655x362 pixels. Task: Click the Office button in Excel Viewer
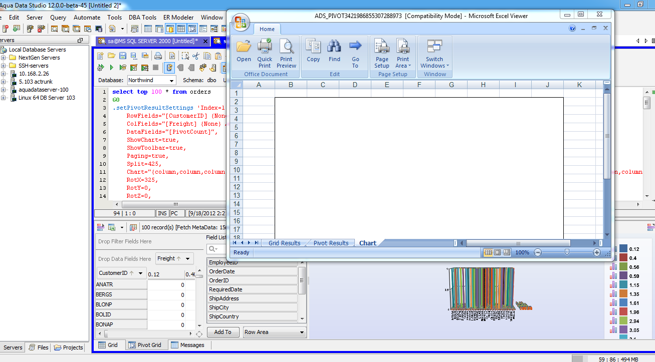[241, 22]
